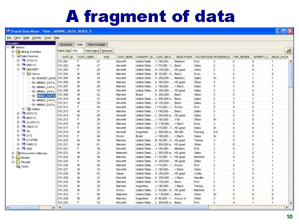Click the Tasks icon
The width and height of the screenshot is (299, 224).
coord(18,166)
